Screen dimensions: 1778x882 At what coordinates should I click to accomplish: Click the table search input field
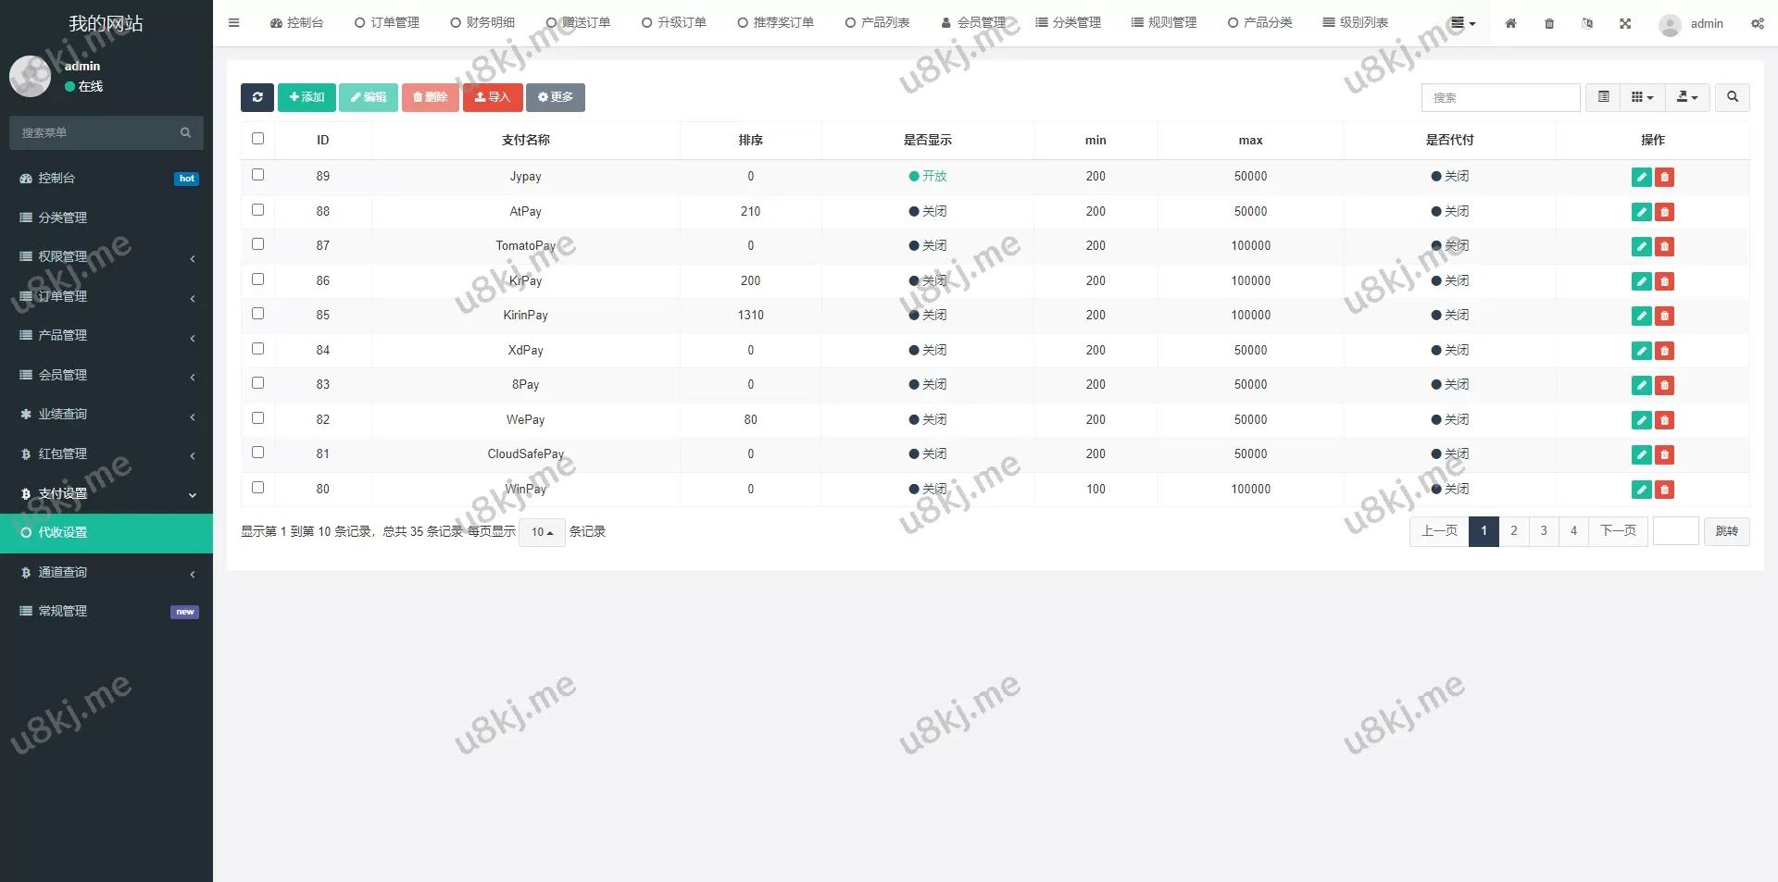coord(1500,97)
